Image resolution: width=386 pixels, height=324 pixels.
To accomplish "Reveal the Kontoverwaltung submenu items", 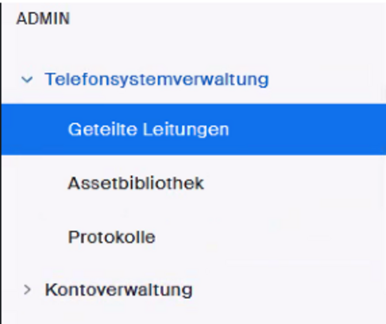I will [x=27, y=290].
